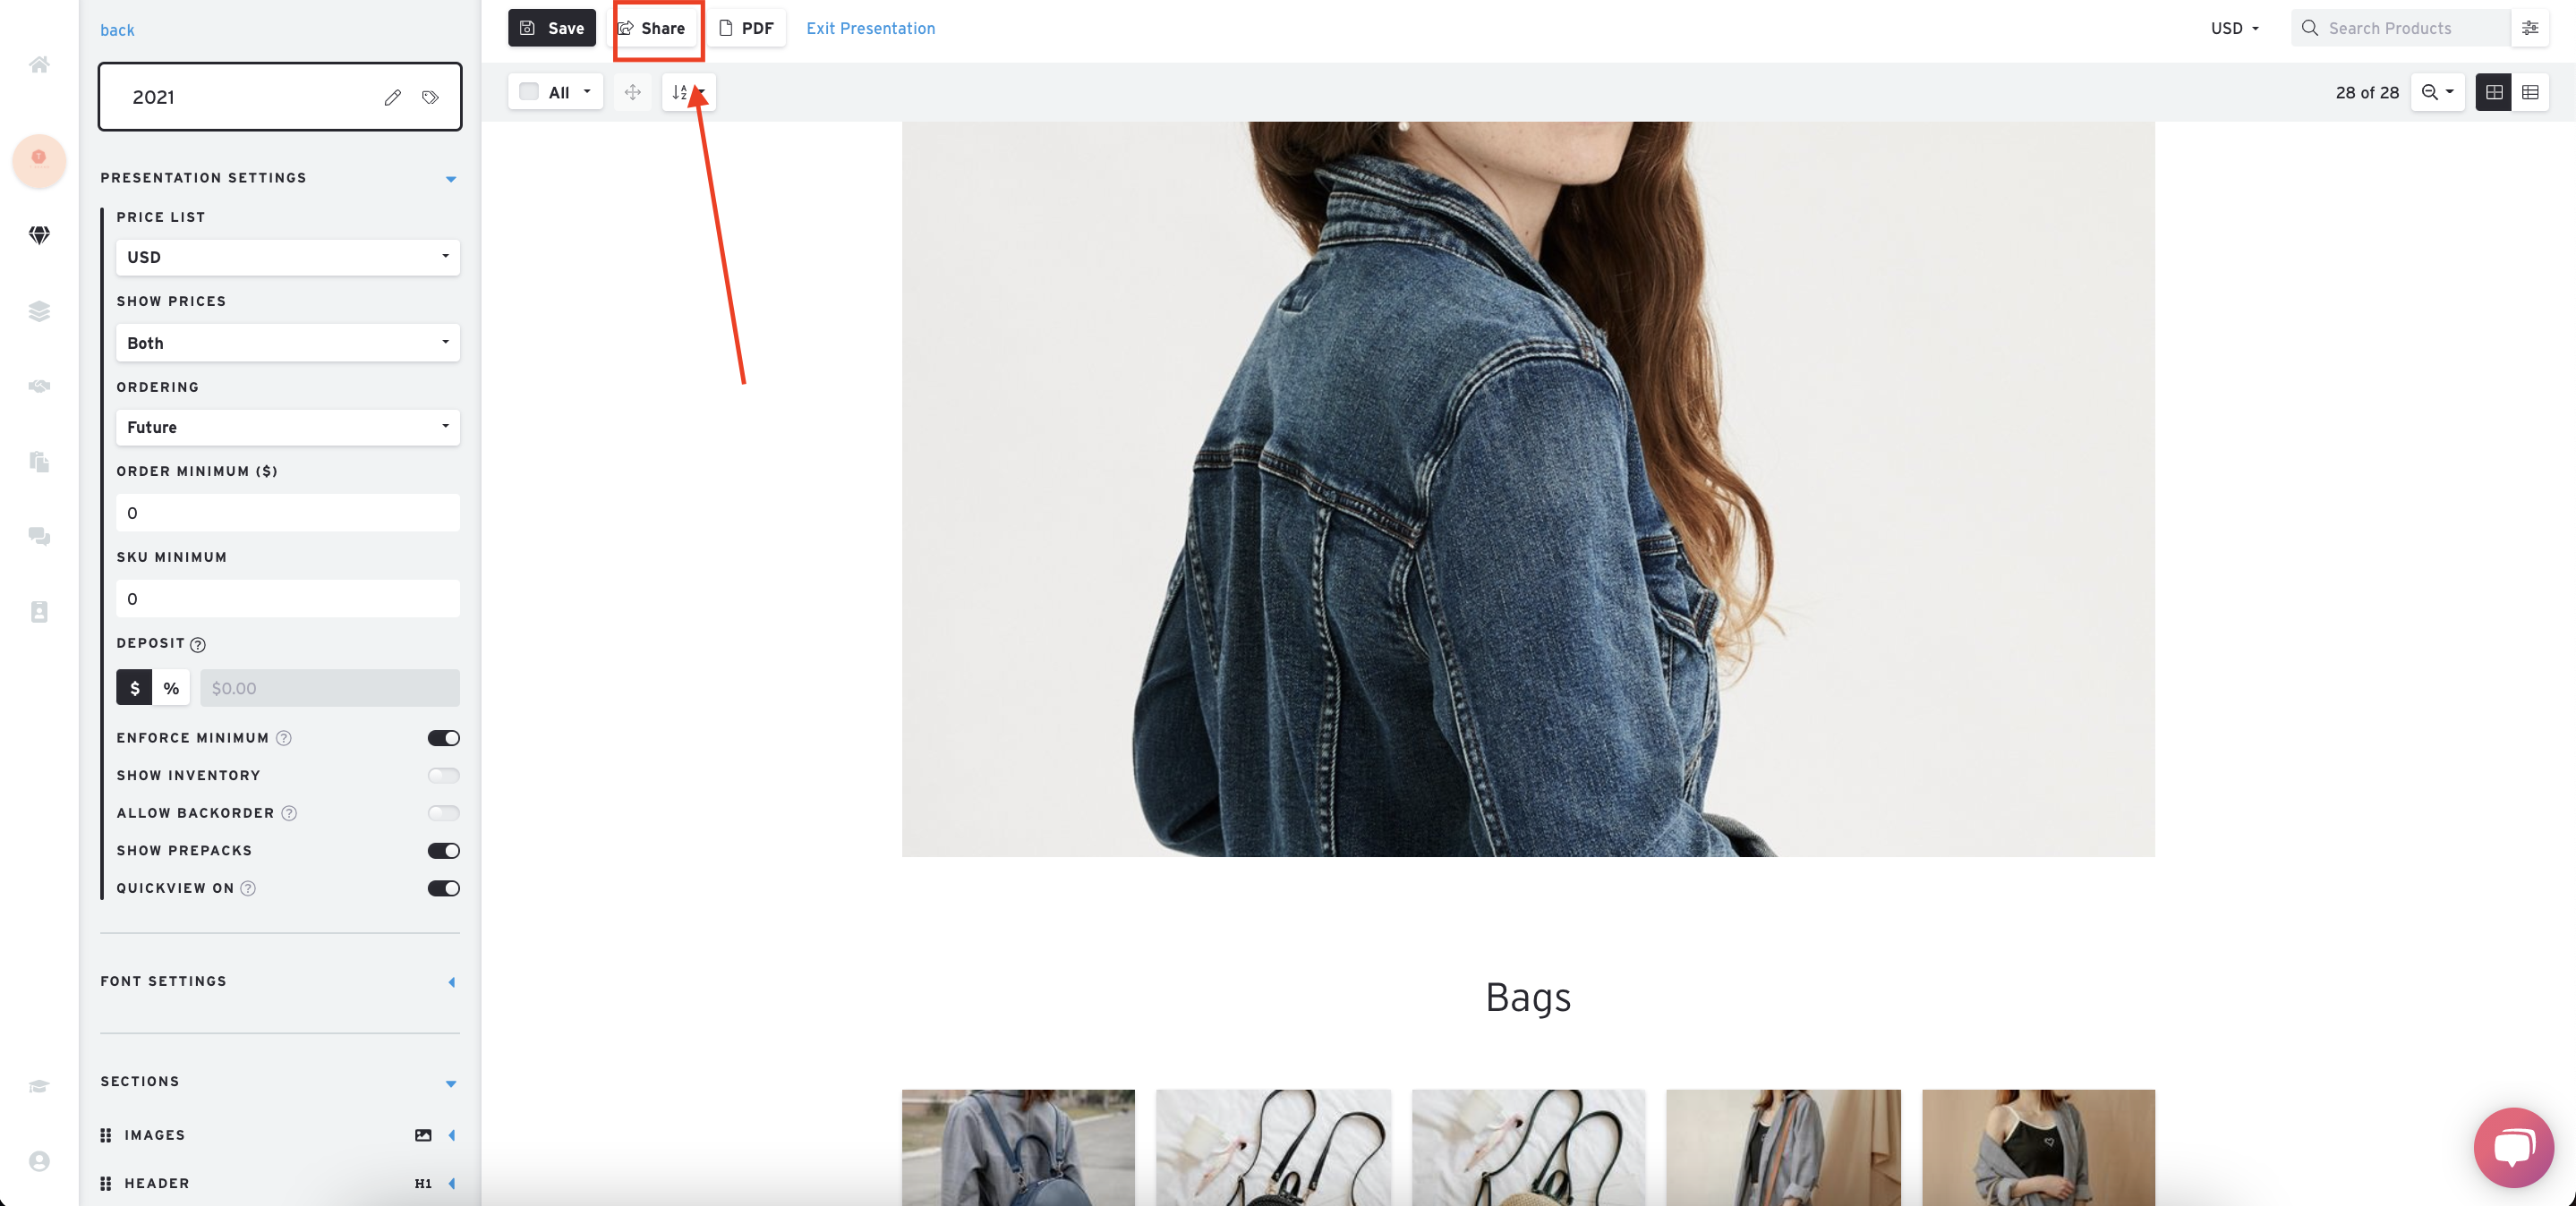Click the PDF export button
Image resolution: width=2576 pixels, height=1206 pixels.
click(747, 28)
